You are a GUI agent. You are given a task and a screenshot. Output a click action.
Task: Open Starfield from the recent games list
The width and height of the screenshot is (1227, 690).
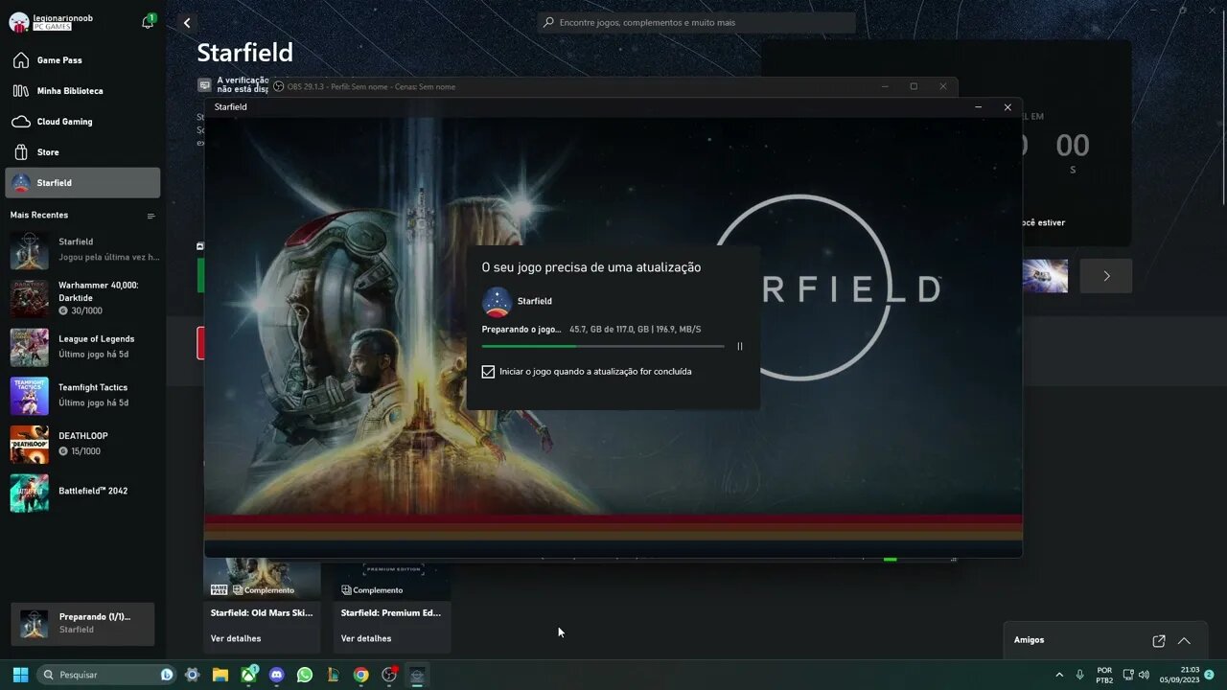82,249
